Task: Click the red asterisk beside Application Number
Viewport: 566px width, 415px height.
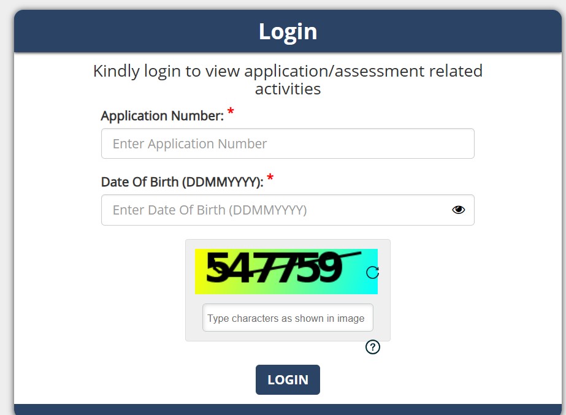Action: 231,112
